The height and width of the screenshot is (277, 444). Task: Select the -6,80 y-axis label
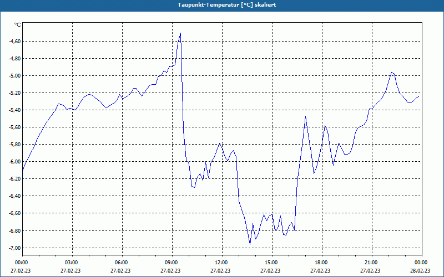click(x=14, y=230)
